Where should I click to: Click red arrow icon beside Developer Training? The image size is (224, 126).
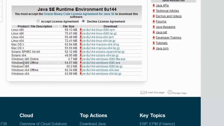[154, 37]
